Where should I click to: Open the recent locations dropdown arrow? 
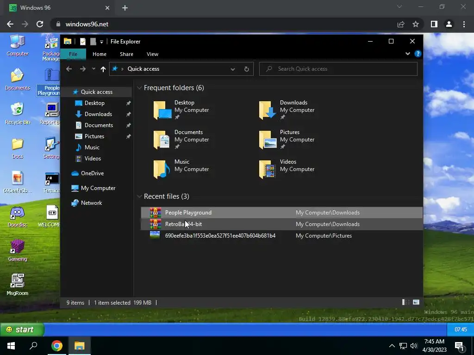(x=94, y=69)
